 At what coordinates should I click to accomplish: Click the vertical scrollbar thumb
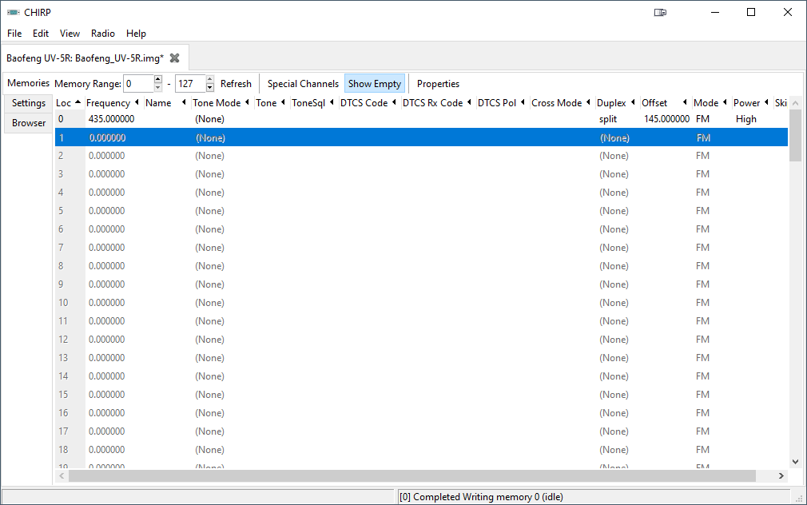click(x=795, y=135)
